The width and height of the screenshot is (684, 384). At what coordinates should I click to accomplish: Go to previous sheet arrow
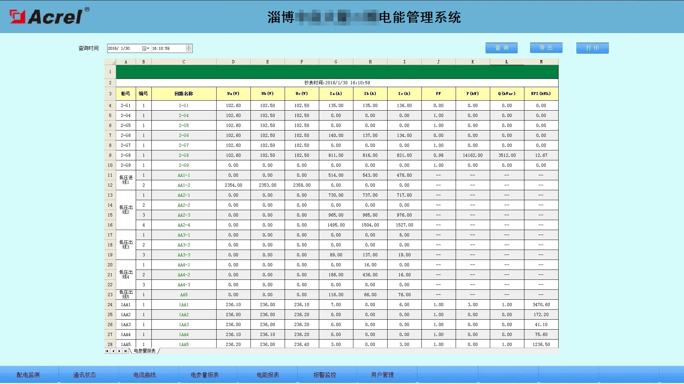(x=113, y=351)
